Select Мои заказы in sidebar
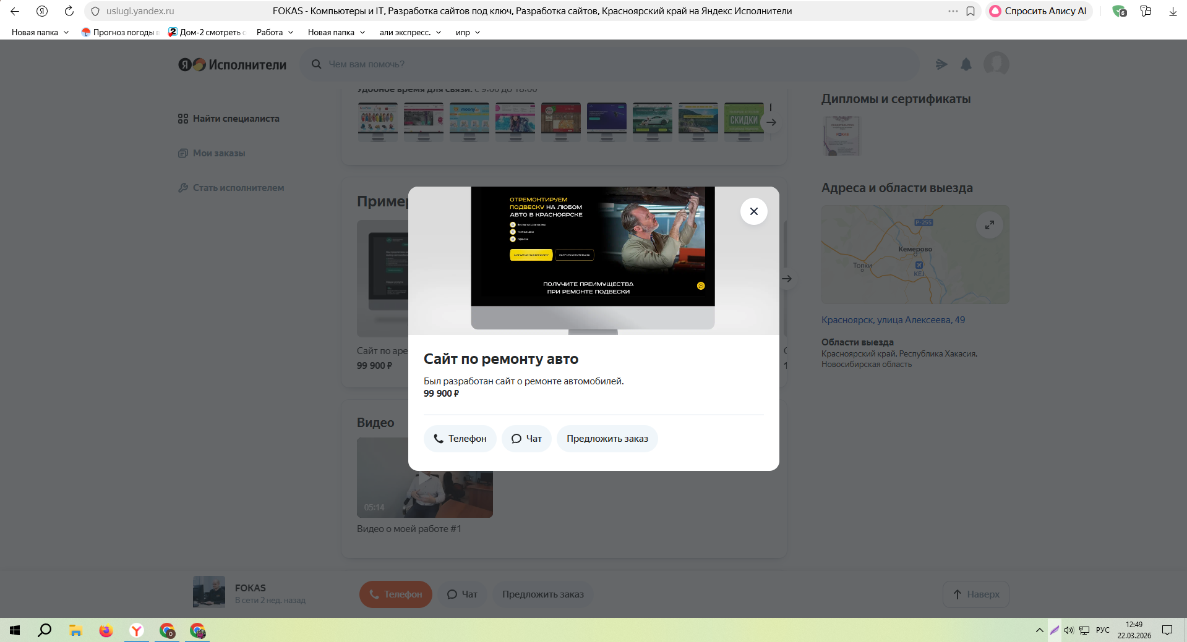 212,153
